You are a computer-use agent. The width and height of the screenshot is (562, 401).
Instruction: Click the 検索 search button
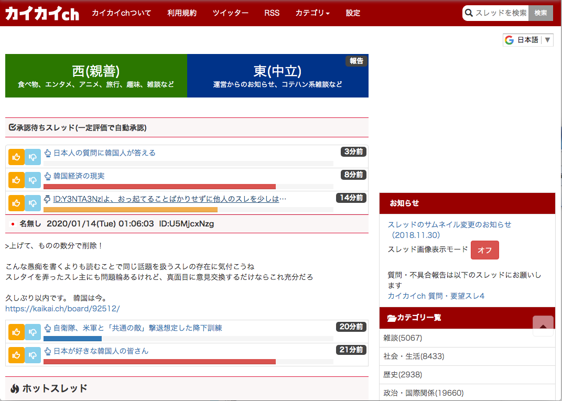(541, 13)
